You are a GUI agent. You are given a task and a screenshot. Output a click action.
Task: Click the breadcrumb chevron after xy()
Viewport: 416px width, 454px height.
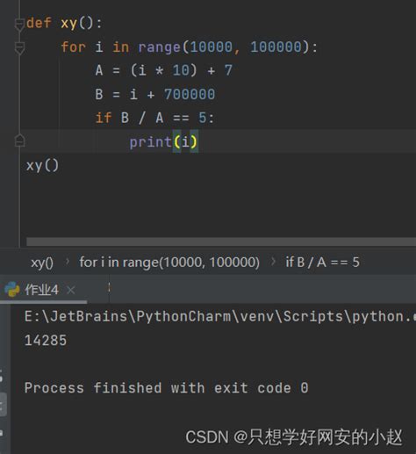point(68,262)
